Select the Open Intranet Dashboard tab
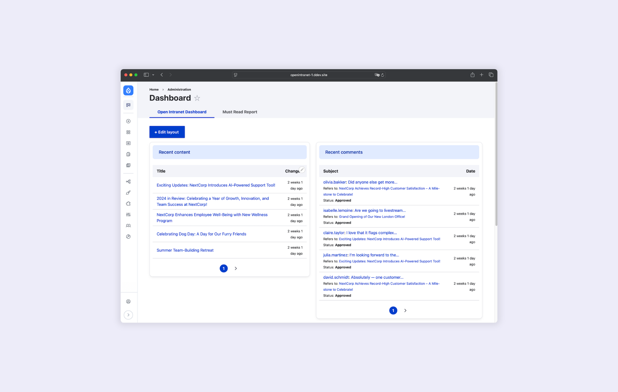 (x=182, y=112)
